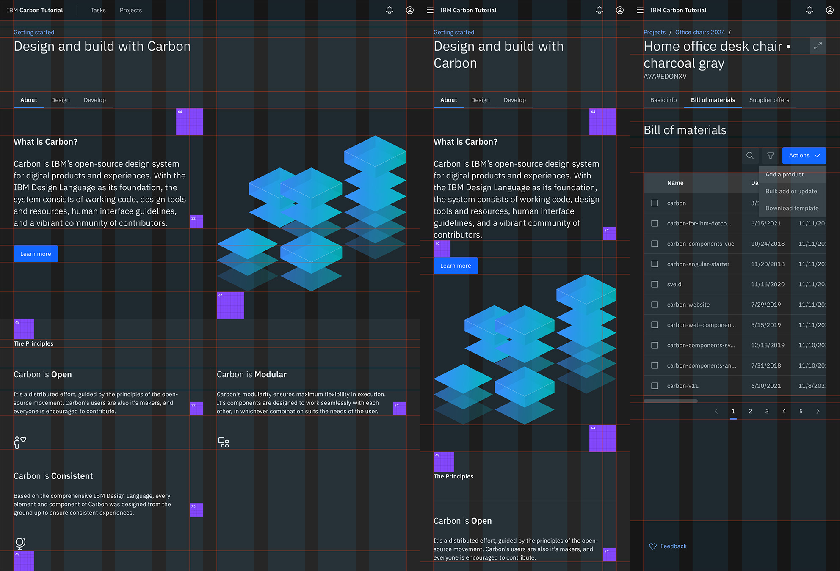The image size is (840, 571).
Task: Click the Carbon is Consistent globe icon
Action: [x=20, y=543]
